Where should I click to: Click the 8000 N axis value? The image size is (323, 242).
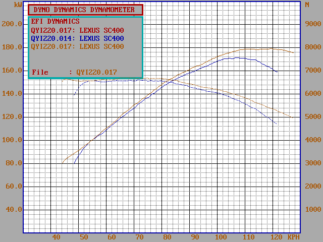[313, 47]
